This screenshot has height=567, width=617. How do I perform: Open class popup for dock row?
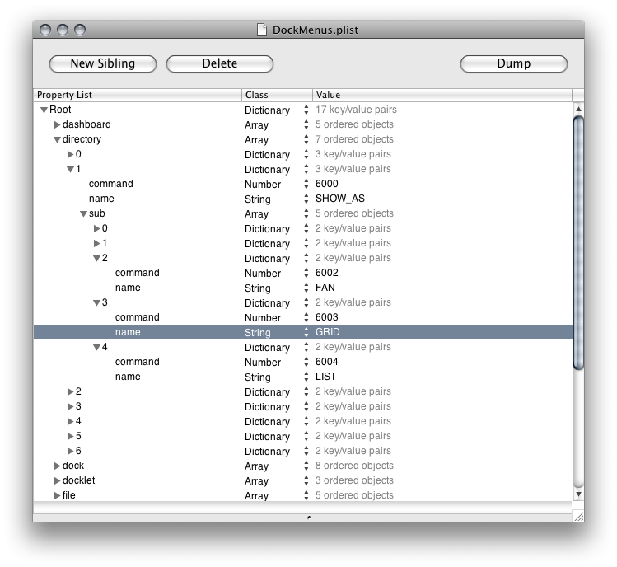point(306,466)
